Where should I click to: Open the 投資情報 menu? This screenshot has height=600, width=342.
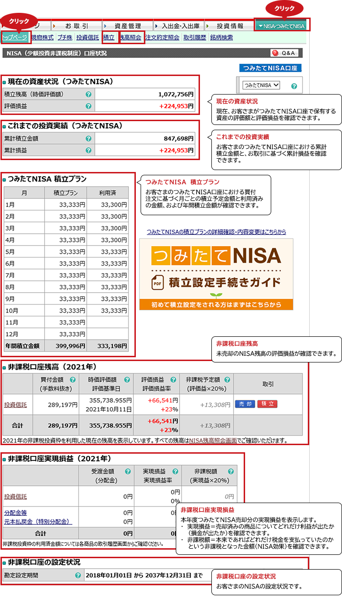(x=230, y=26)
